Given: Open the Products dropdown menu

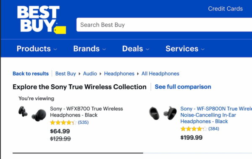Looking at the screenshot, I should (x=37, y=49).
